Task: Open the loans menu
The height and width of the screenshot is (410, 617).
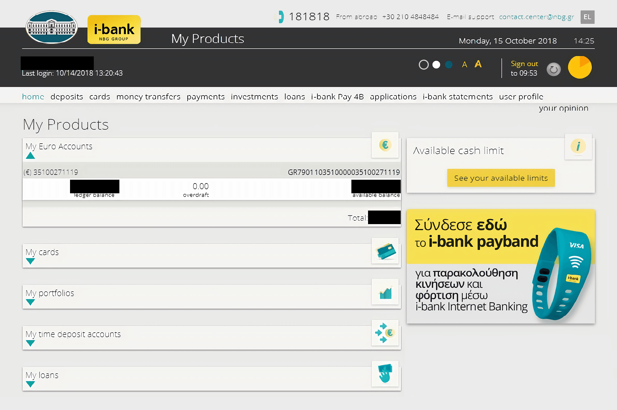Action: coord(294,97)
